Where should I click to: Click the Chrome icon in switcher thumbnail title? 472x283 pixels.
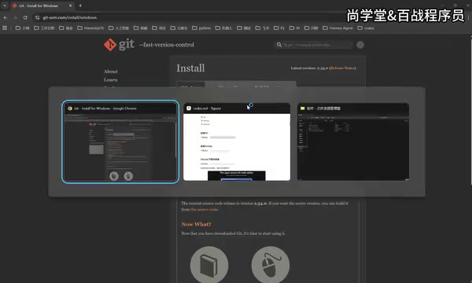point(70,108)
